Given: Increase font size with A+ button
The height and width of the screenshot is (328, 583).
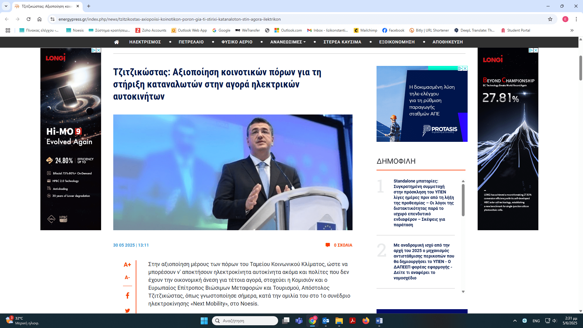Looking at the screenshot, I should click(127, 265).
